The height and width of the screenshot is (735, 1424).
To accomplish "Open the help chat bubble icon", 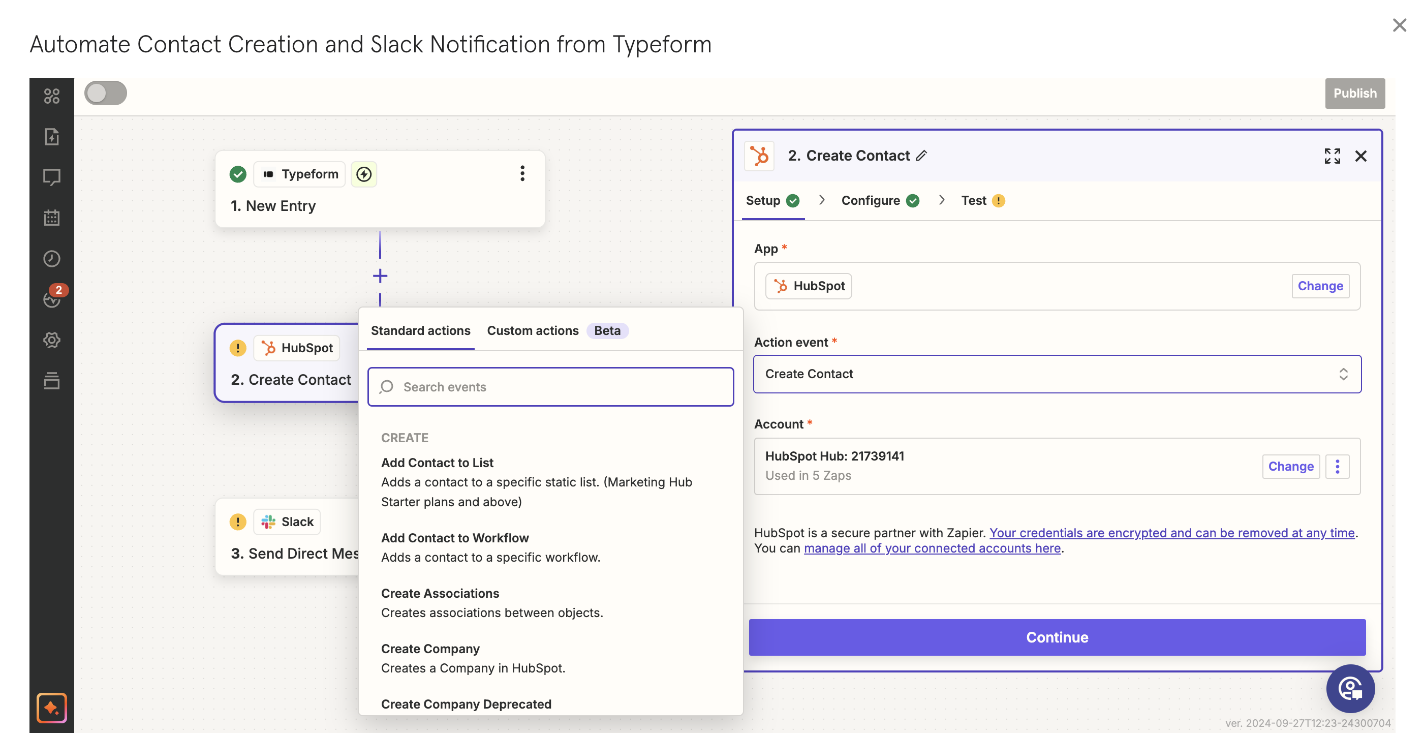I will (1350, 689).
